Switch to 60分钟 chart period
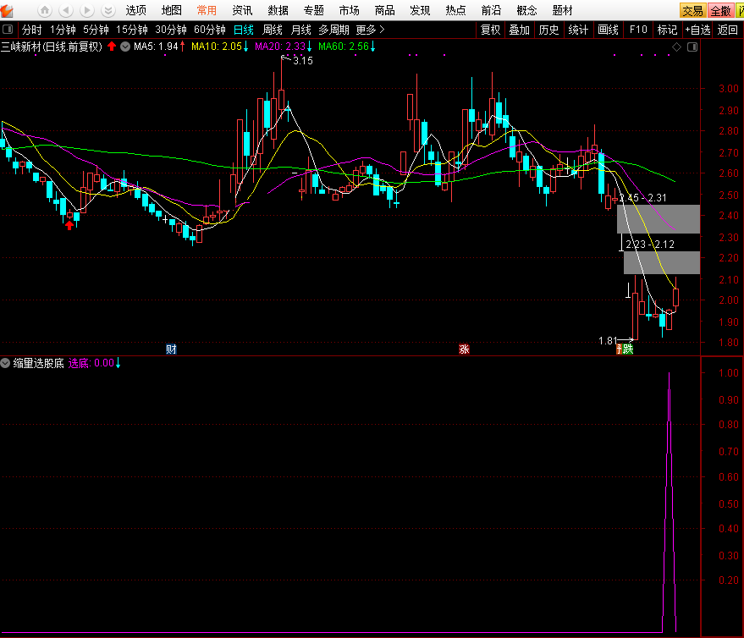 point(210,30)
